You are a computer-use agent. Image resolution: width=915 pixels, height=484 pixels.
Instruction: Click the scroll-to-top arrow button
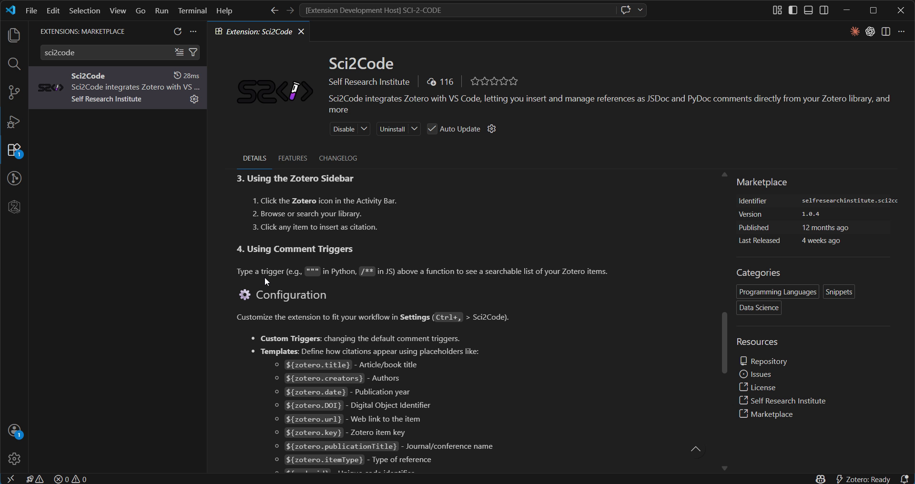click(696, 449)
